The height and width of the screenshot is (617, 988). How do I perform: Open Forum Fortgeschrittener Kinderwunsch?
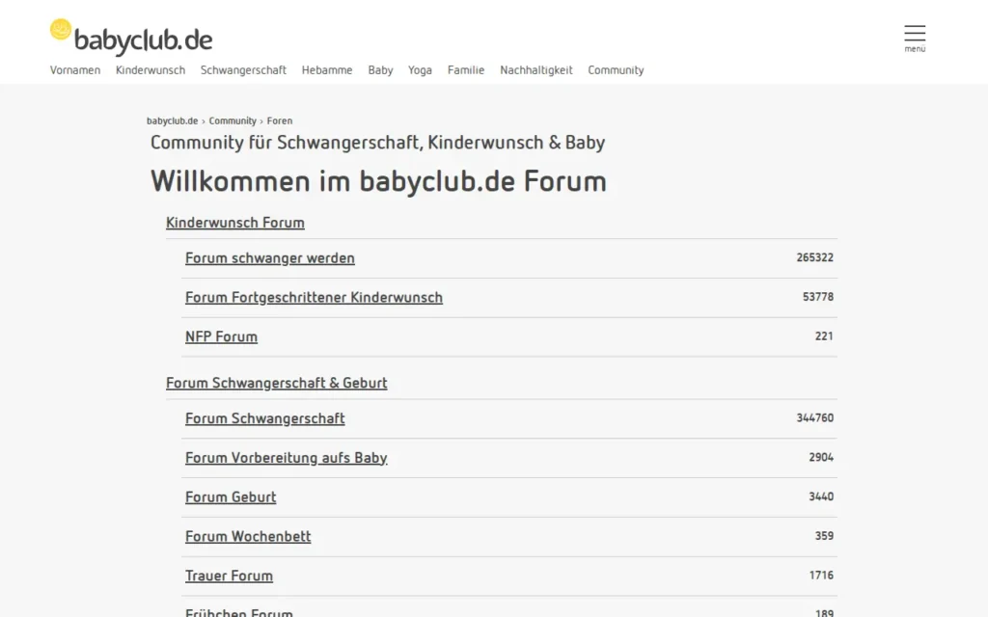coord(314,297)
